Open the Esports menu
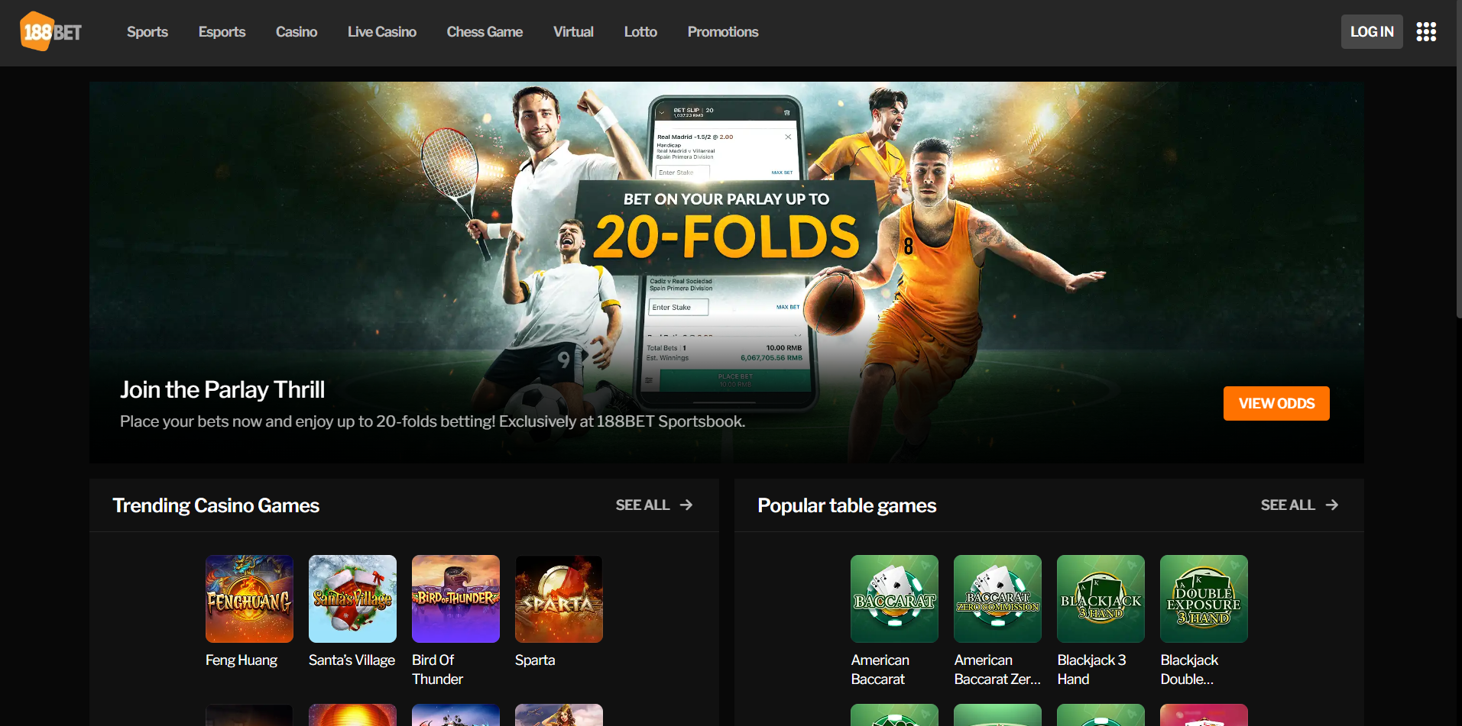This screenshot has width=1462, height=726. click(x=222, y=32)
